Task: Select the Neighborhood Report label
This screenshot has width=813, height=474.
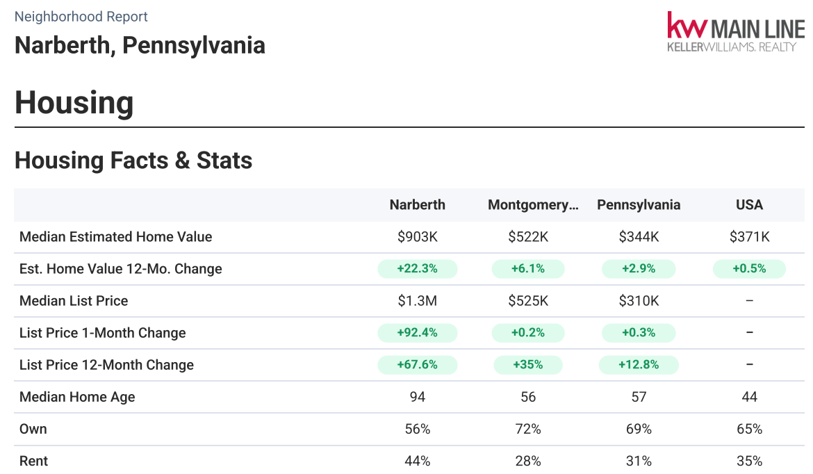Action: (x=81, y=17)
